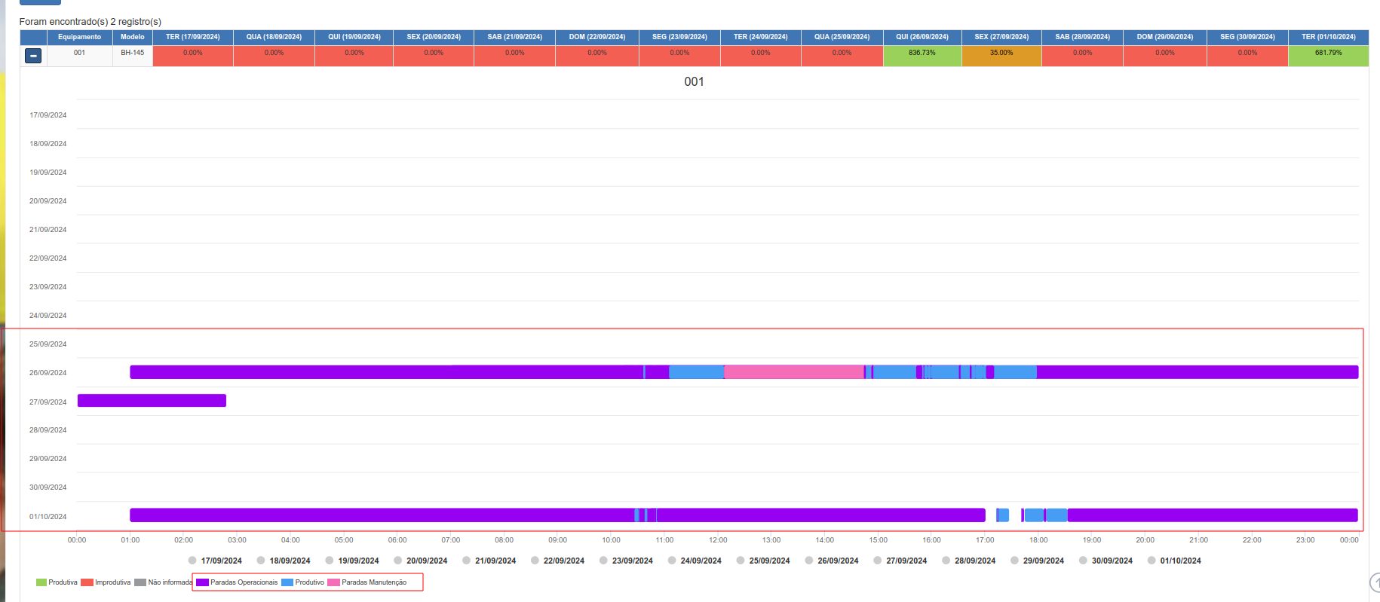The height and width of the screenshot is (602, 1380).
Task: Collapse the row for equipment 001
Action: pos(33,56)
